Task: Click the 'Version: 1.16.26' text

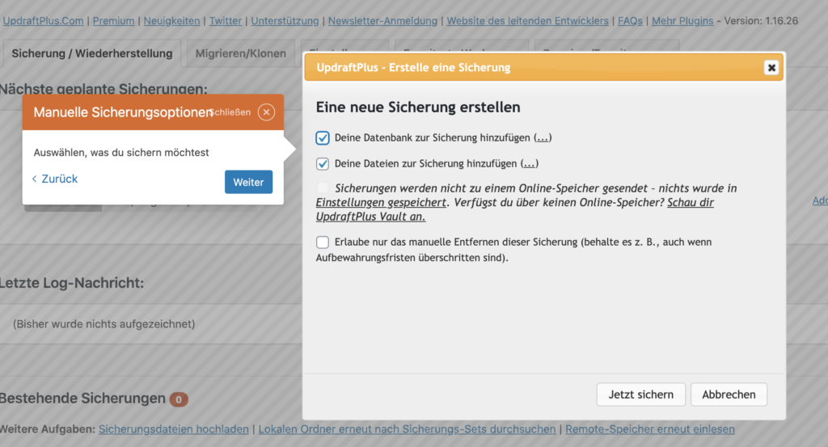Action: (x=761, y=20)
